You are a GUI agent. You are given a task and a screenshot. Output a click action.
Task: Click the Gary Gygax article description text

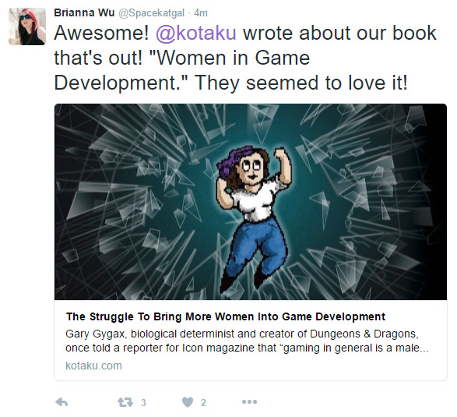[x=247, y=341]
